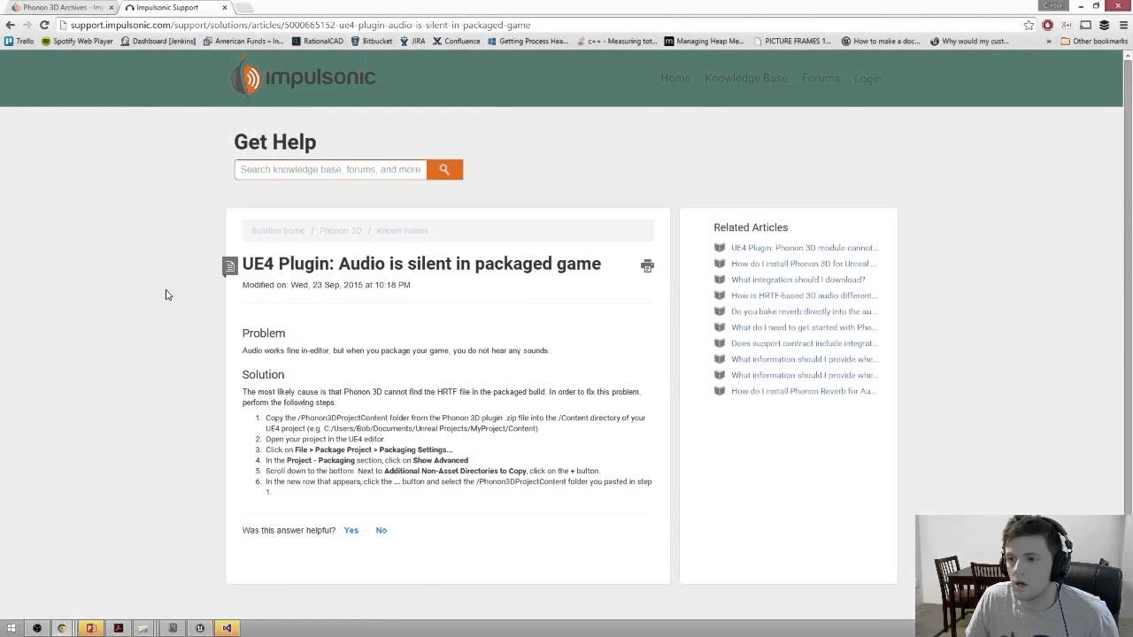The width and height of the screenshot is (1133, 637).
Task: Open 'How to make a doc...' bookmark
Action: [881, 41]
